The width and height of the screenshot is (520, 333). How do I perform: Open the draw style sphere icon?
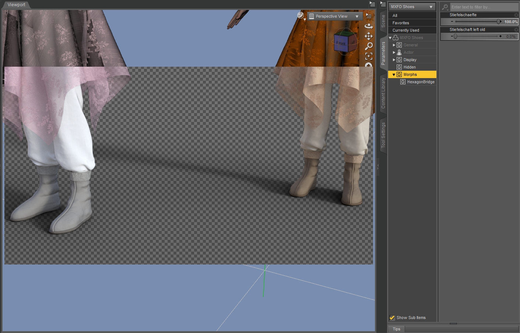click(x=301, y=15)
